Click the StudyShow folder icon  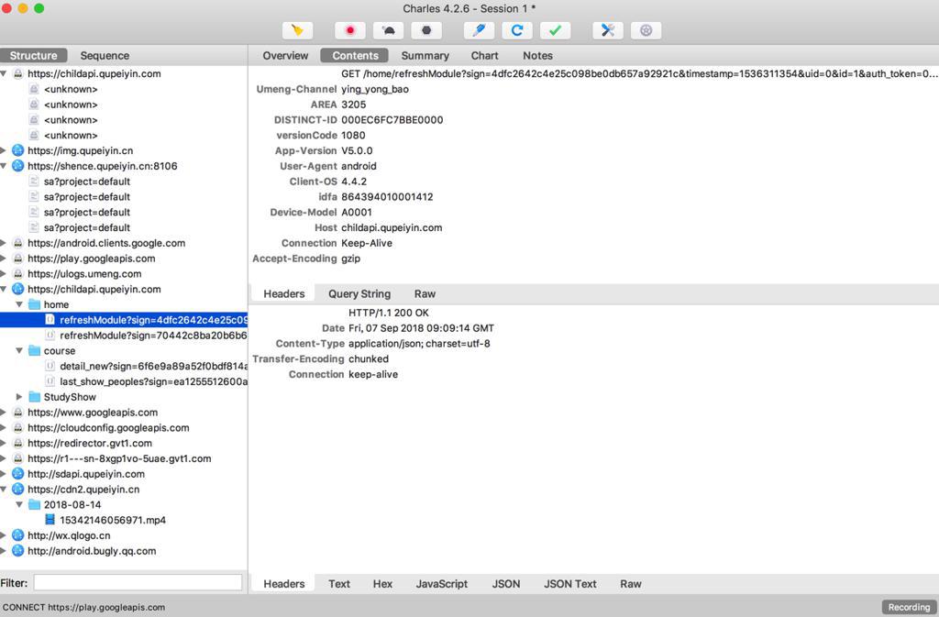tap(35, 397)
